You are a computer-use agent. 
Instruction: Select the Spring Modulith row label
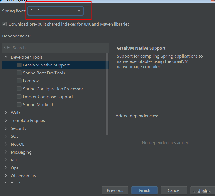pos(39,105)
